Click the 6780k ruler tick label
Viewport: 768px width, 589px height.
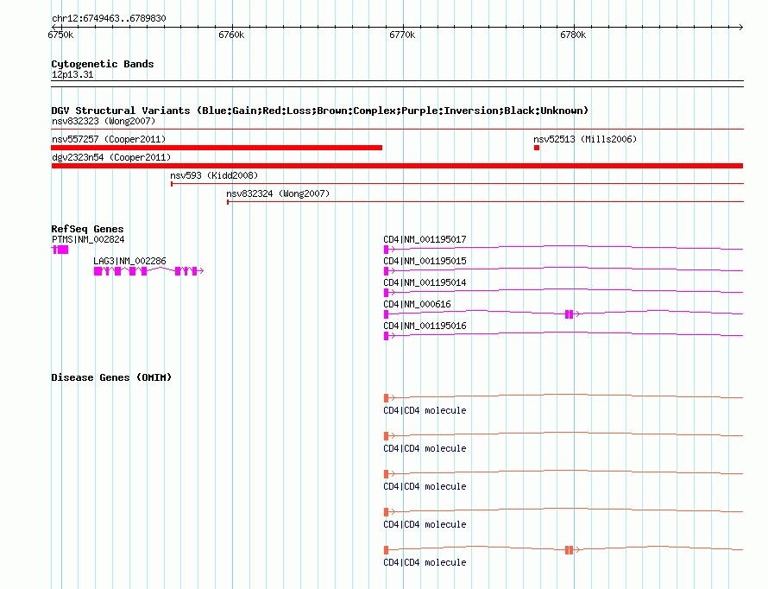[x=573, y=35]
